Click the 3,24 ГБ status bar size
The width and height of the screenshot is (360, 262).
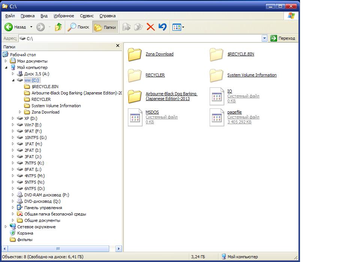click(198, 257)
